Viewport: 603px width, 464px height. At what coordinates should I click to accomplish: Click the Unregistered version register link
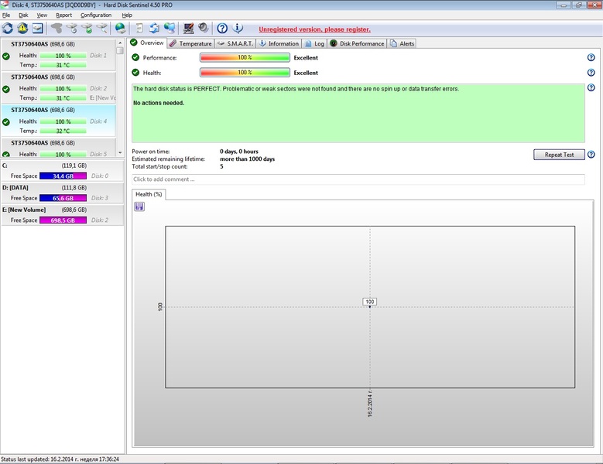click(x=314, y=29)
